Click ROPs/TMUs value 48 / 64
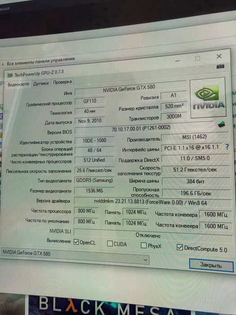 click(94, 150)
